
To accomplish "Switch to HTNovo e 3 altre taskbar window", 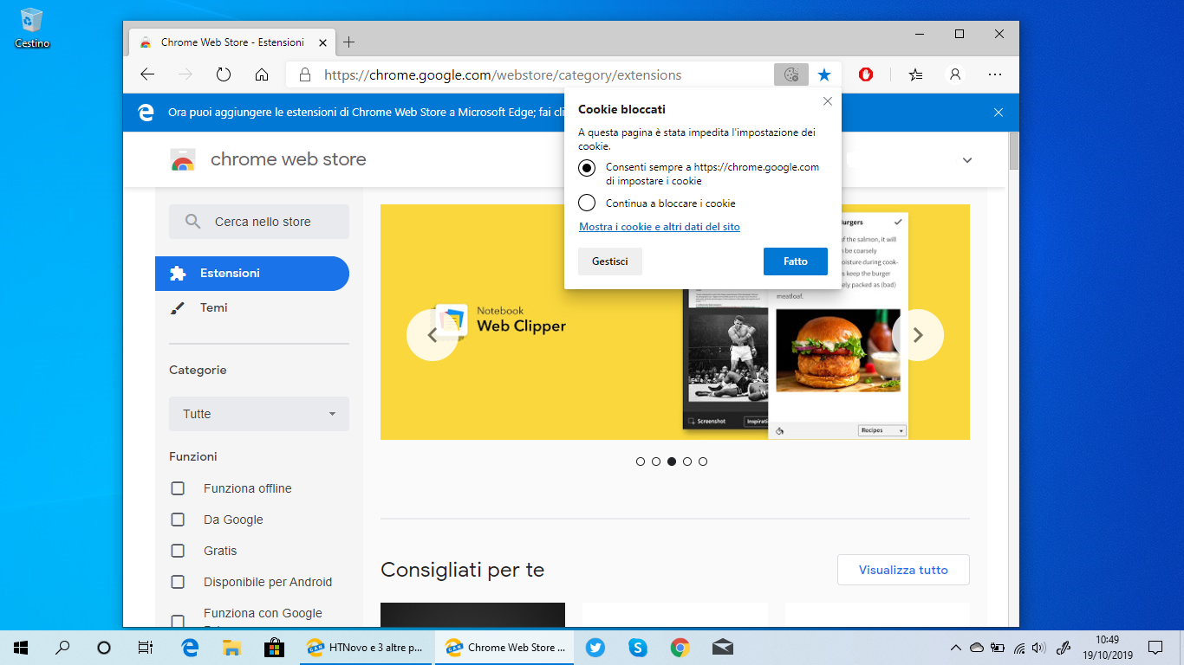I will pyautogui.click(x=365, y=647).
